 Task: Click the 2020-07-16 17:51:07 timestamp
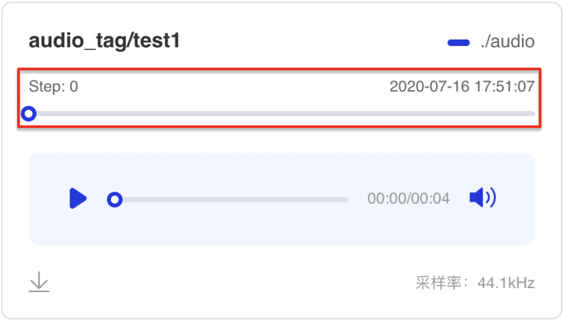coord(462,86)
